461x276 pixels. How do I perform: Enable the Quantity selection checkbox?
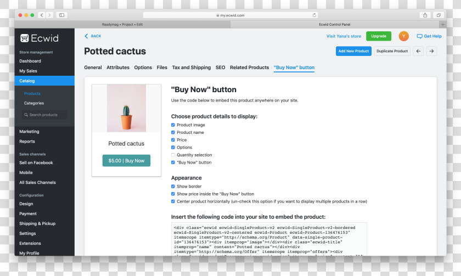pyautogui.click(x=173, y=155)
